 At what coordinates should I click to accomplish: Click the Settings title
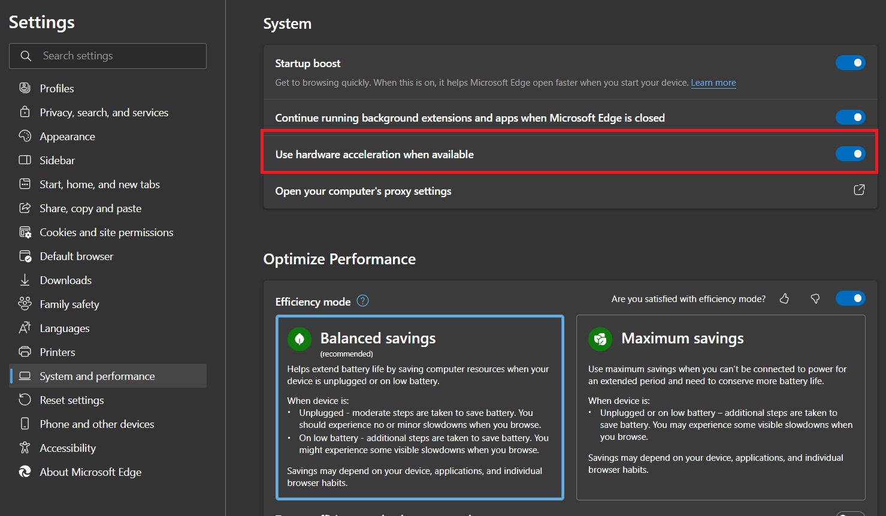[42, 22]
